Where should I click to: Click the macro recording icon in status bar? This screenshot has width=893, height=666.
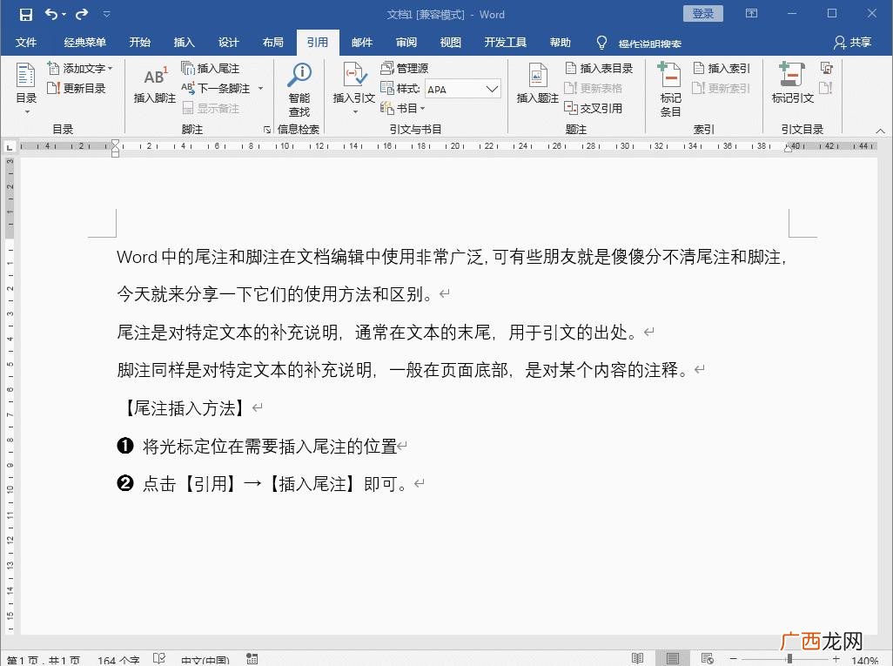(252, 659)
